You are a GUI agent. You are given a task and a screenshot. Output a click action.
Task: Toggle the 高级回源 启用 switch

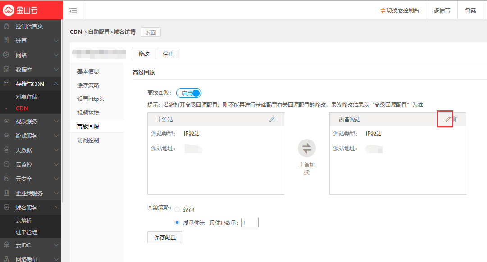[189, 93]
